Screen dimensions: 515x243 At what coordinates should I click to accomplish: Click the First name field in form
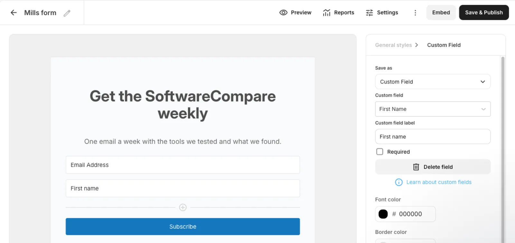[x=183, y=188]
